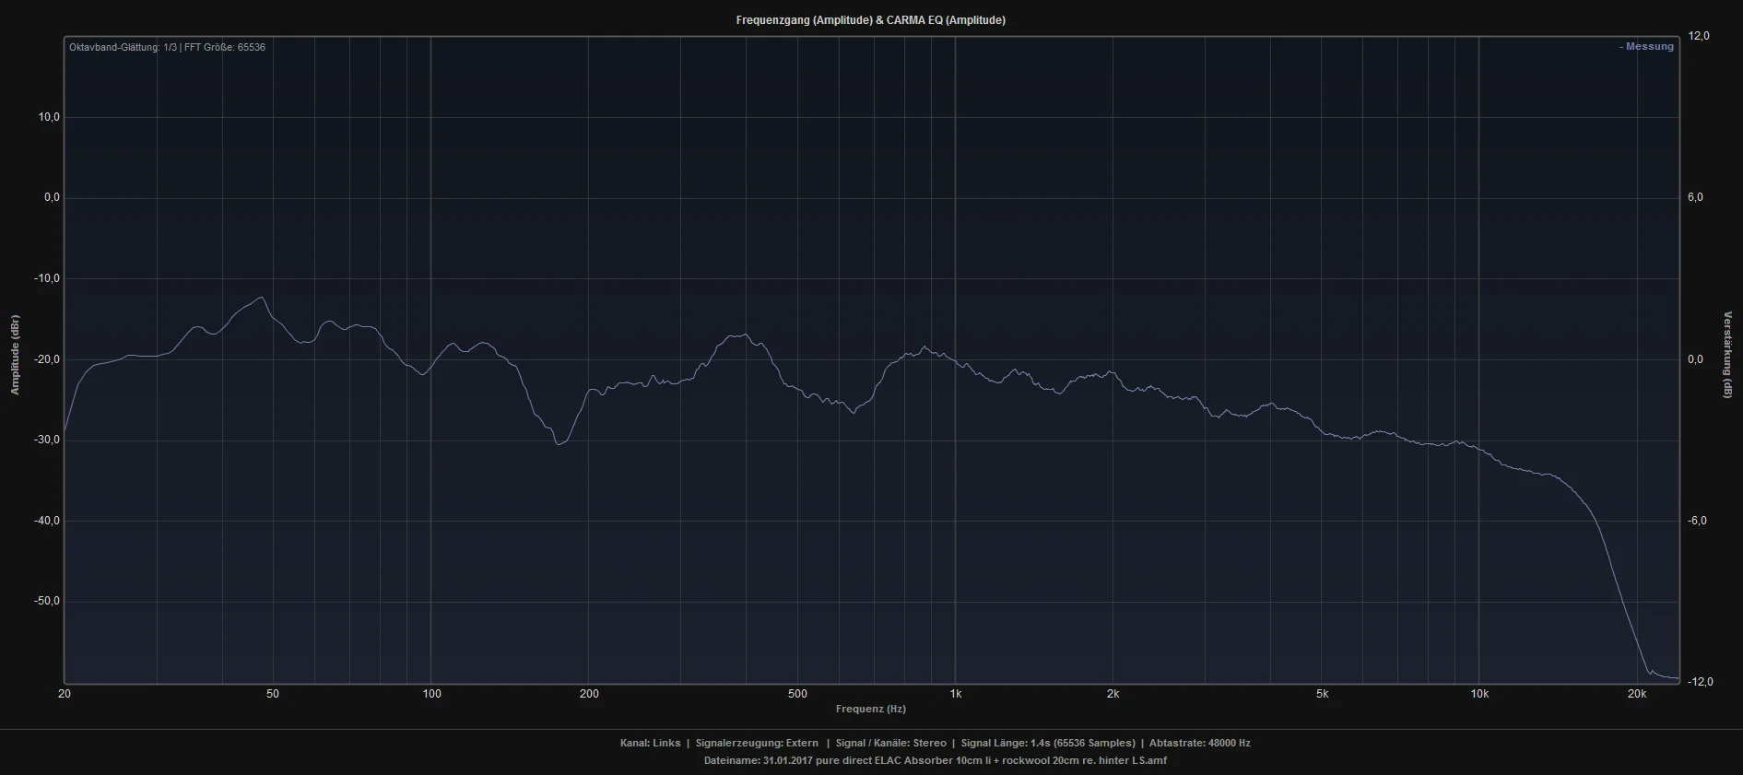The height and width of the screenshot is (775, 1743).
Task: Click the '20k' frequency axis tick label
Action: click(1637, 694)
